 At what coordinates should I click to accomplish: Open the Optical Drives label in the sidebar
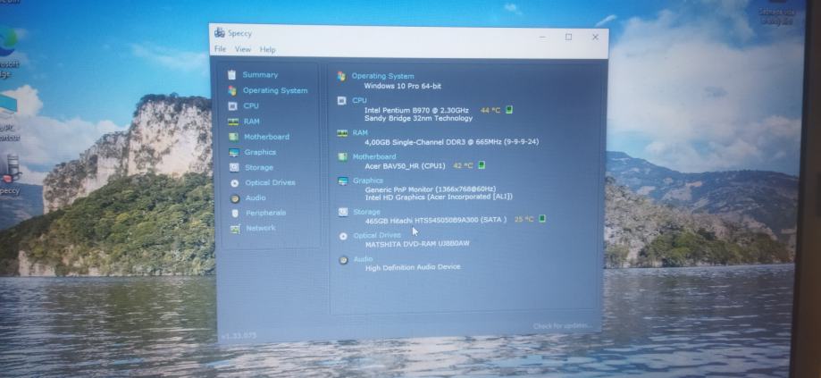pyautogui.click(x=270, y=182)
